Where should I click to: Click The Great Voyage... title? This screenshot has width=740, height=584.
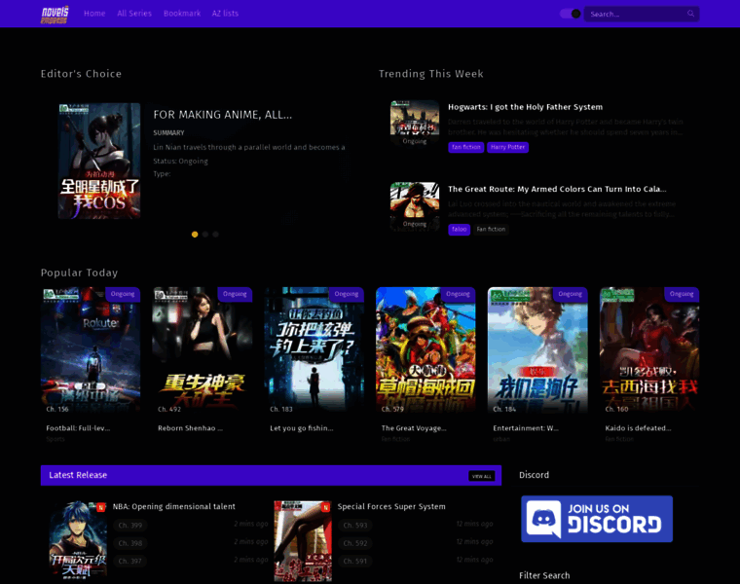click(x=414, y=428)
